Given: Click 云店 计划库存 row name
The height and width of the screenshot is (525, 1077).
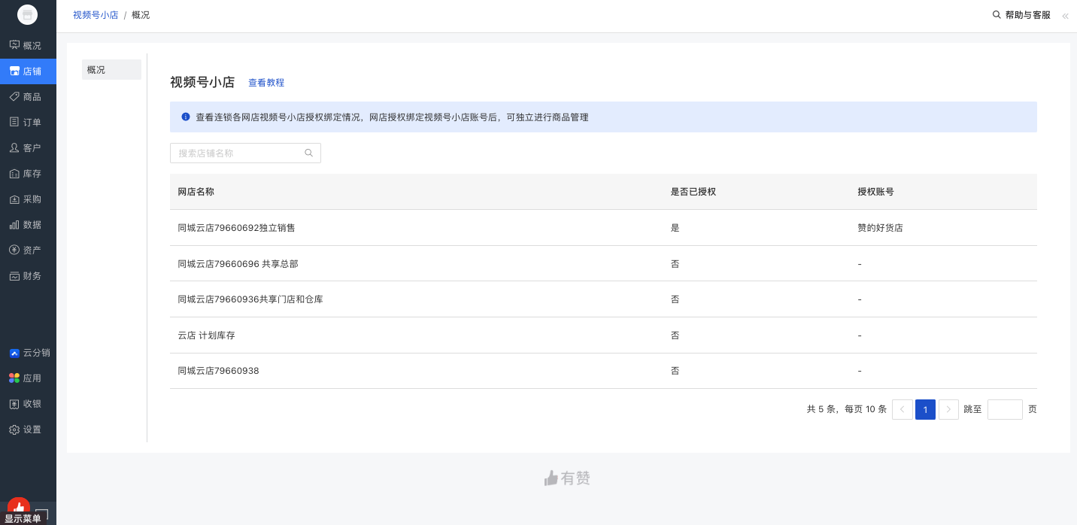Looking at the screenshot, I should (206, 335).
